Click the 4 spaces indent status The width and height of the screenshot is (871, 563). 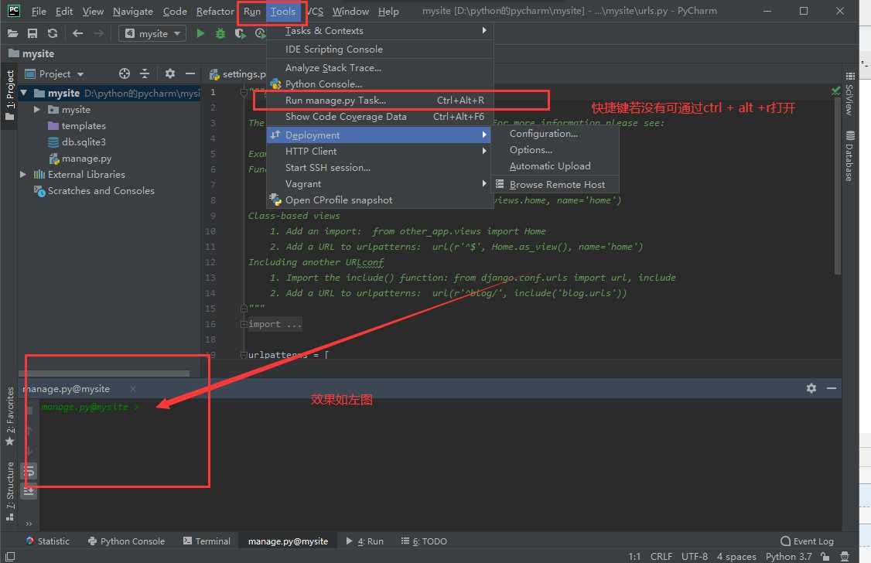[x=736, y=556]
